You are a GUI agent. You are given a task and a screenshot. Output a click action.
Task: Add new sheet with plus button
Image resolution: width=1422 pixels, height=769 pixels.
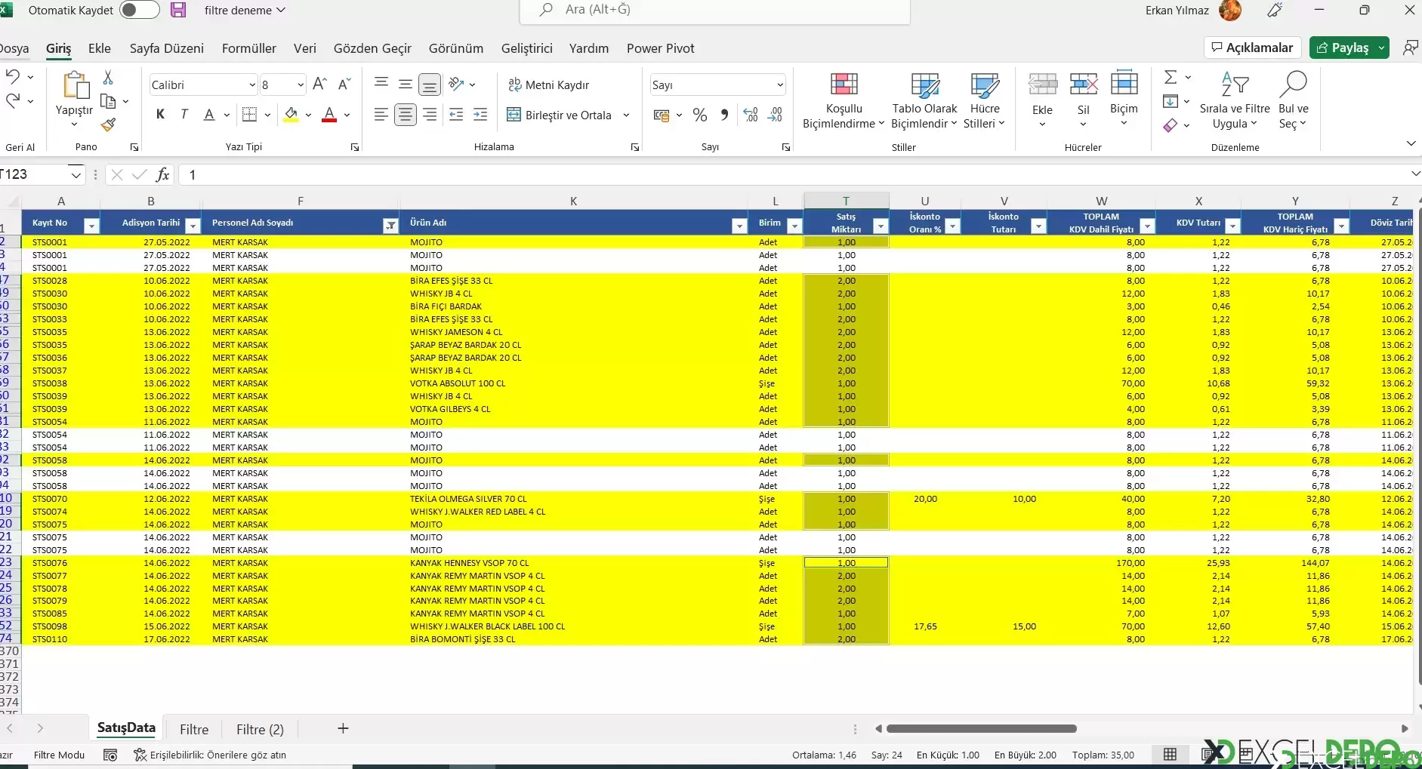click(x=343, y=728)
